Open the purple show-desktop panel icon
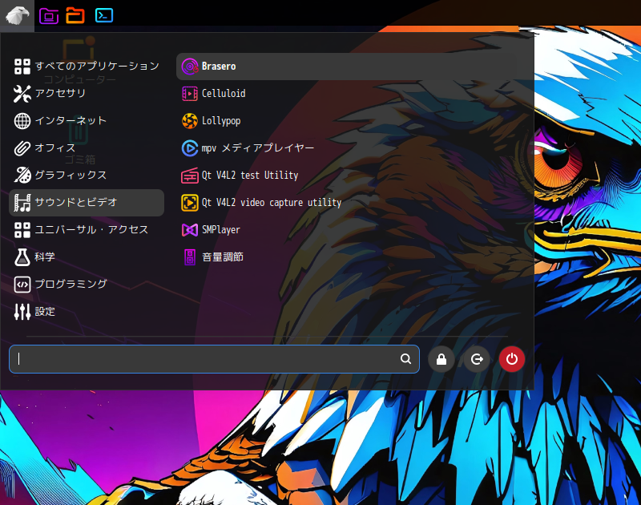 [x=49, y=15]
